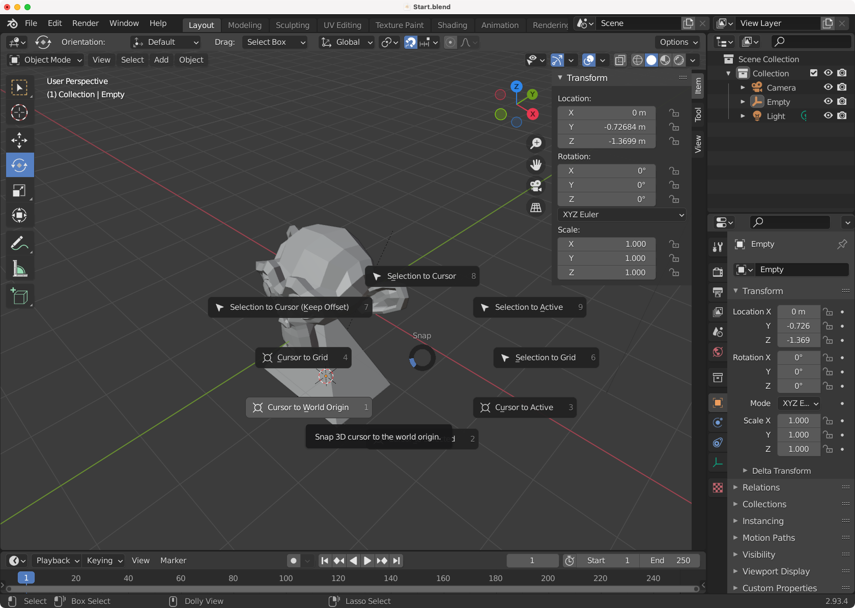The height and width of the screenshot is (608, 855).
Task: Choose Cursor to World Origin
Action: 308,408
